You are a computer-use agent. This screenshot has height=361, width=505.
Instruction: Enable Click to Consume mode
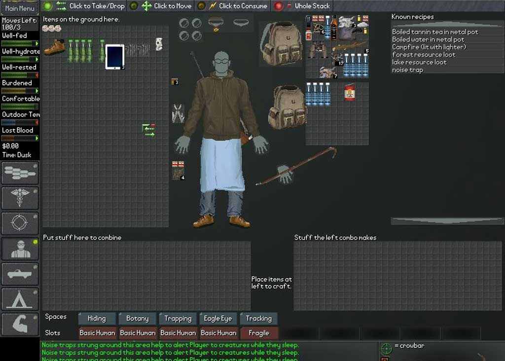pos(201,6)
